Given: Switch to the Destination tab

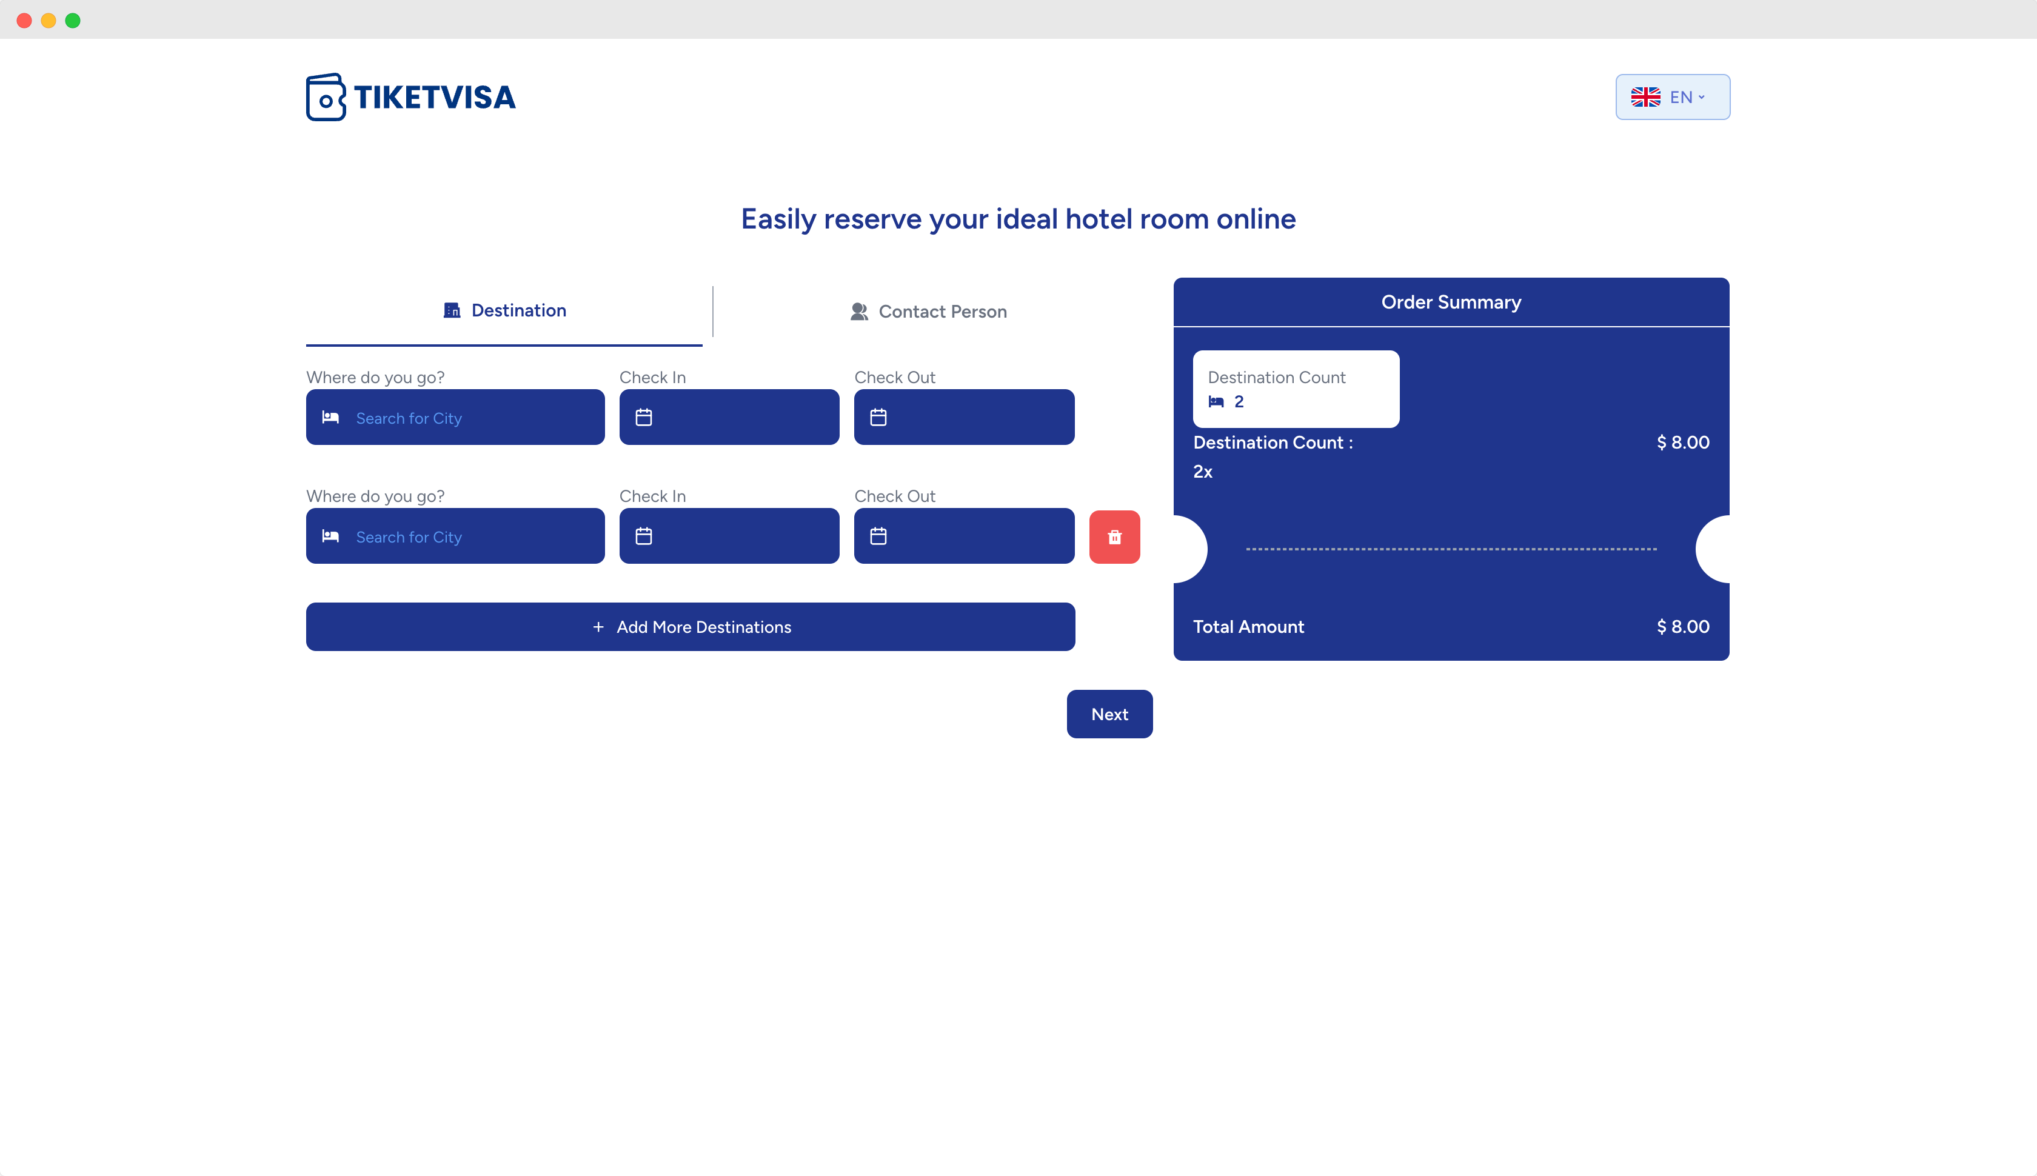Looking at the screenshot, I should pyautogui.click(x=504, y=311).
